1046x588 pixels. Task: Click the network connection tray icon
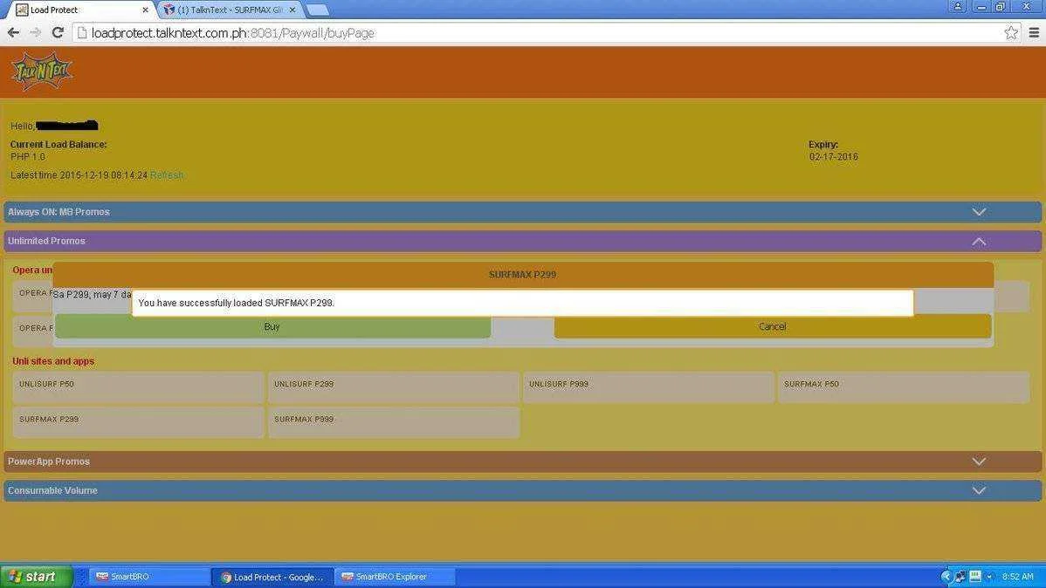coord(960,577)
